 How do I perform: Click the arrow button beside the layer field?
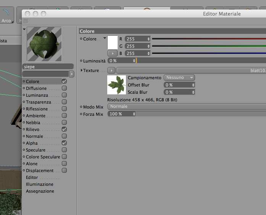72,74
